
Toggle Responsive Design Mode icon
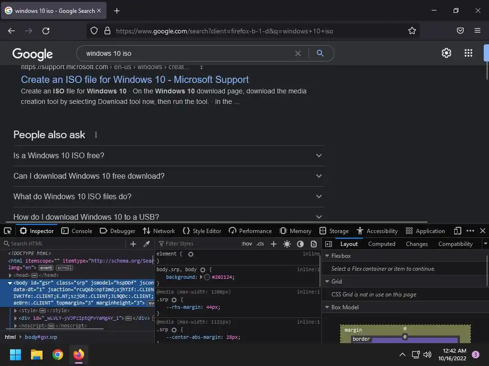[457, 231]
